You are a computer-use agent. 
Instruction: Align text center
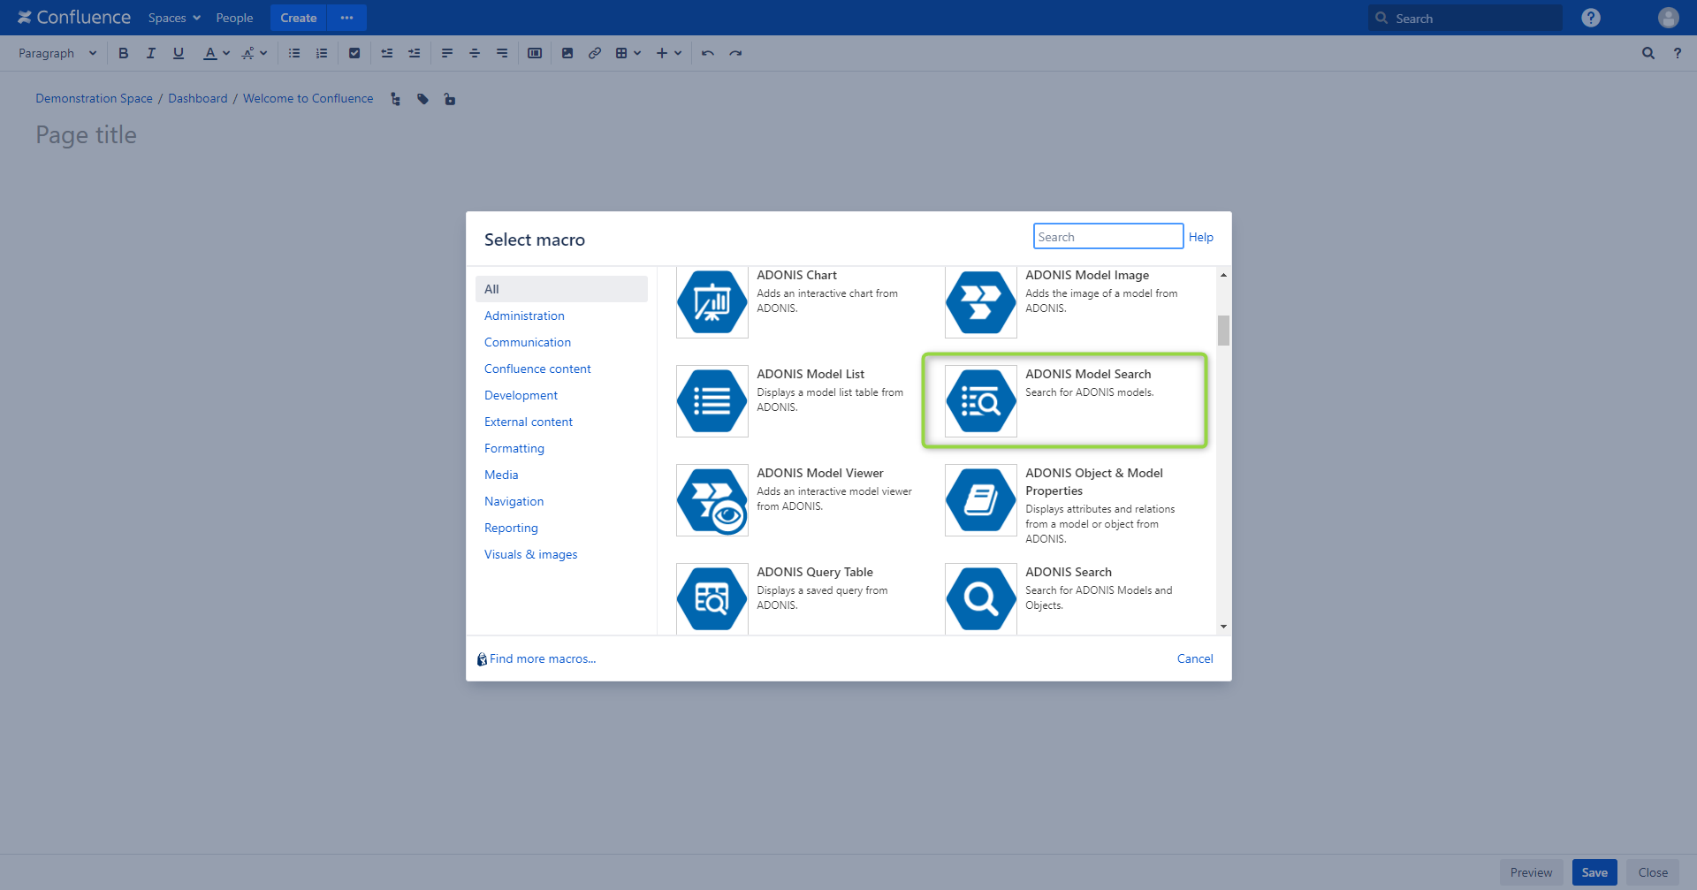475,53
